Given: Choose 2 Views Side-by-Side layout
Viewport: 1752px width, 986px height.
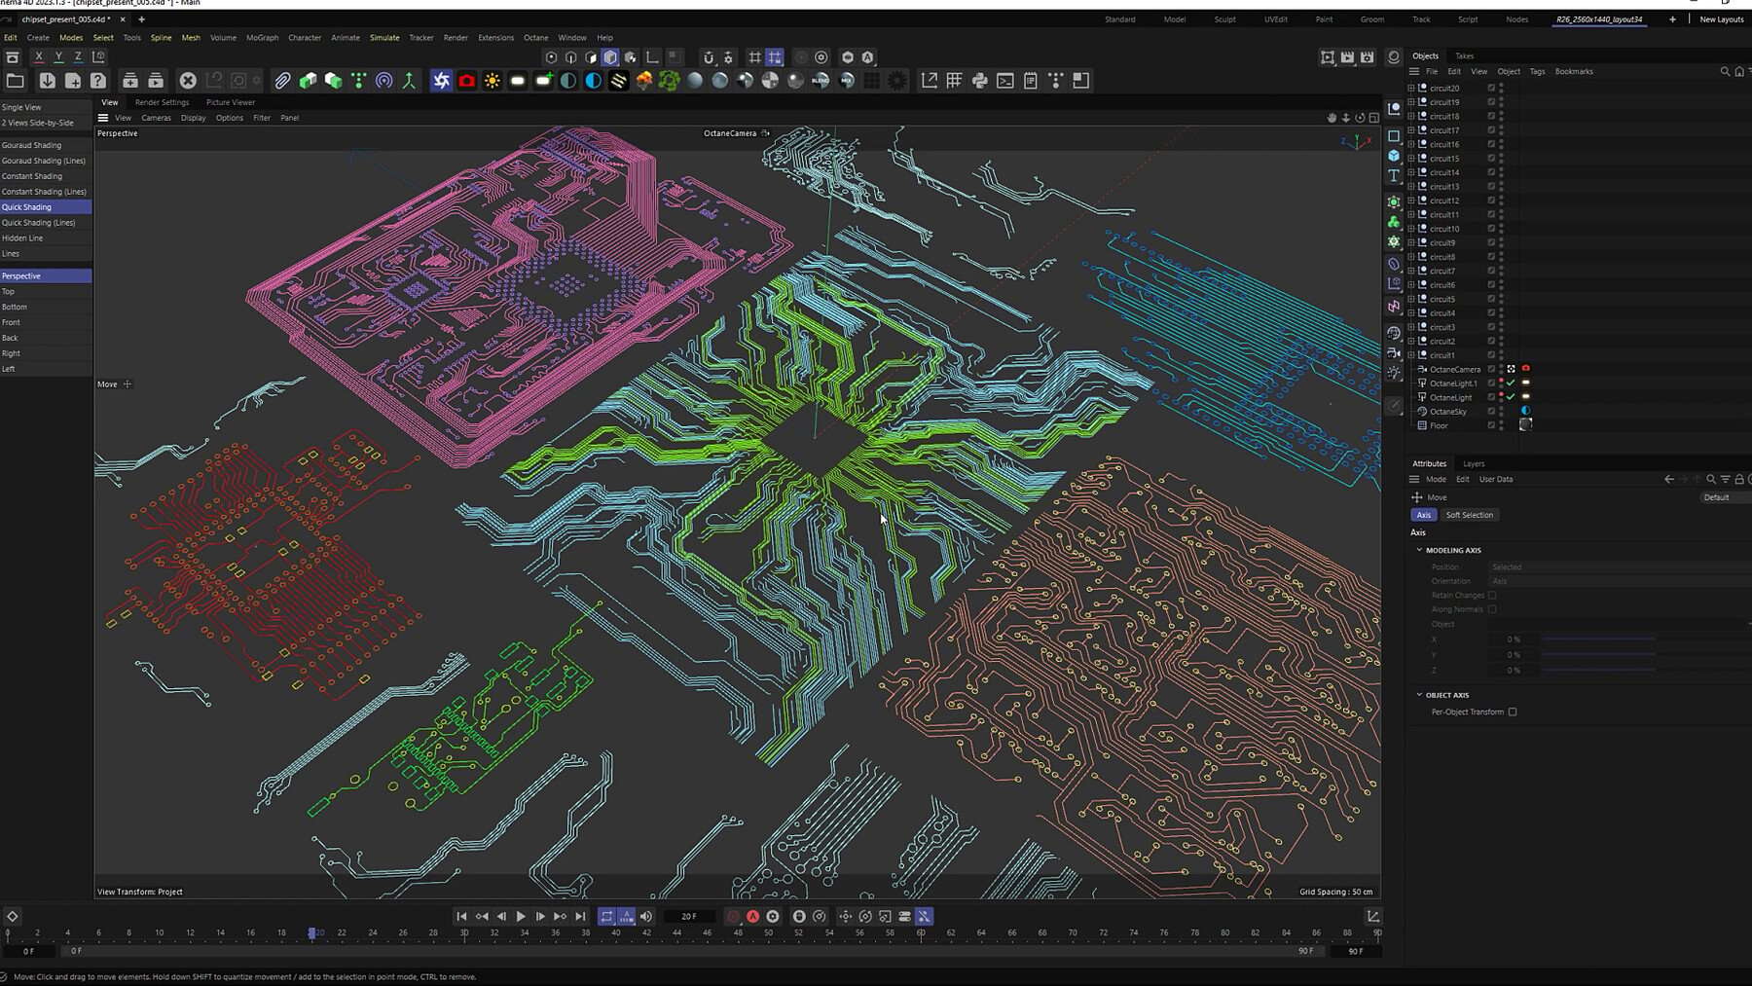Looking at the screenshot, I should point(38,123).
